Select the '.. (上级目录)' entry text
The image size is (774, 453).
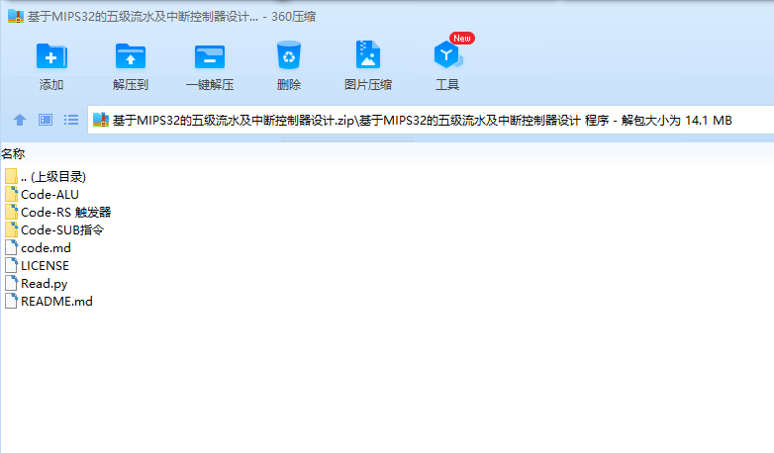click(x=53, y=177)
